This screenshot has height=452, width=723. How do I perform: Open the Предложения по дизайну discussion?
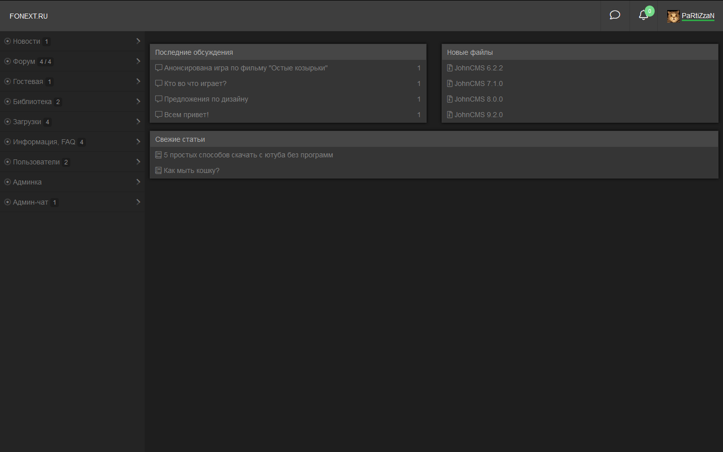pos(206,99)
